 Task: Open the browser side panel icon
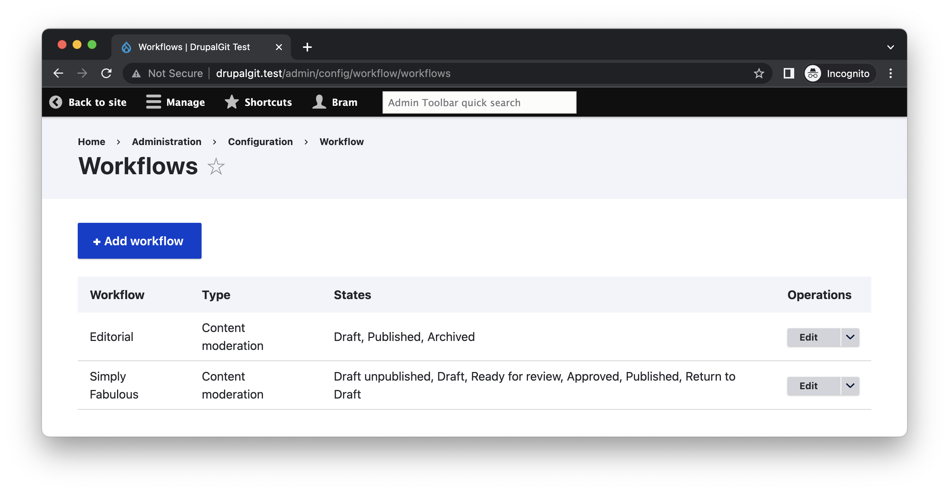click(x=789, y=73)
